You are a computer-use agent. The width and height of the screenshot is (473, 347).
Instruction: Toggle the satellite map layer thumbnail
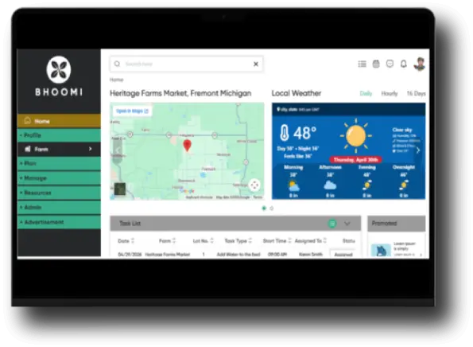point(120,189)
